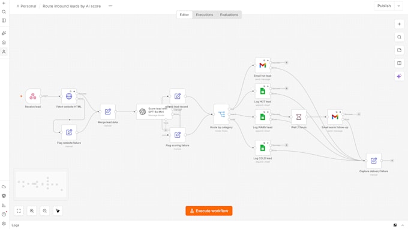
Task: Open the Personal breadcrumb link
Action: point(26,6)
